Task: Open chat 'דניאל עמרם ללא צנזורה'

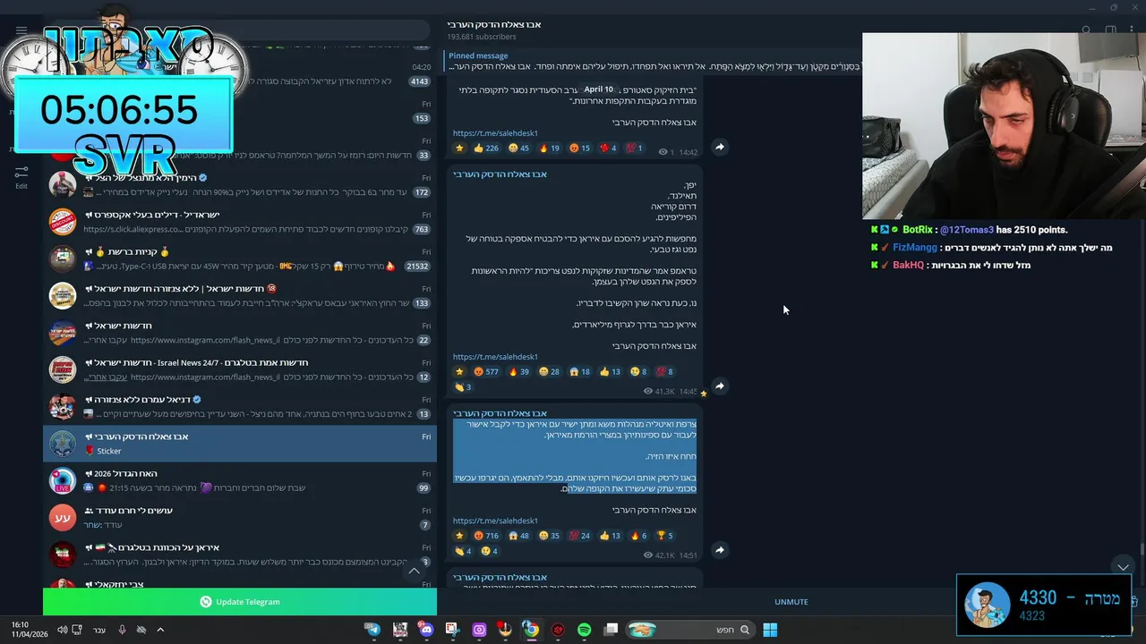Action: 240,406
